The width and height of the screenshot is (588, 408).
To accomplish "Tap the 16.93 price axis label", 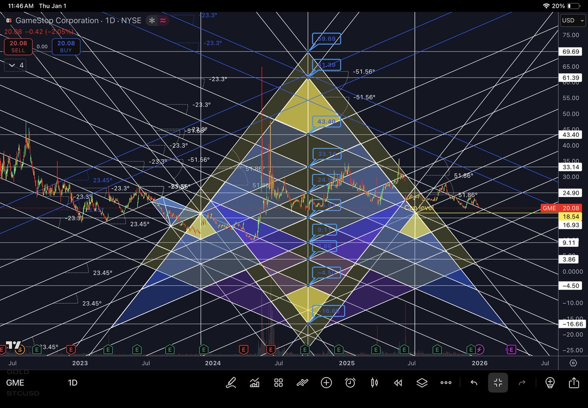I will point(570,225).
